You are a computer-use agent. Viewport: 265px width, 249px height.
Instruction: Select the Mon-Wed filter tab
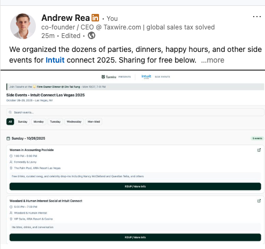pos(94,122)
